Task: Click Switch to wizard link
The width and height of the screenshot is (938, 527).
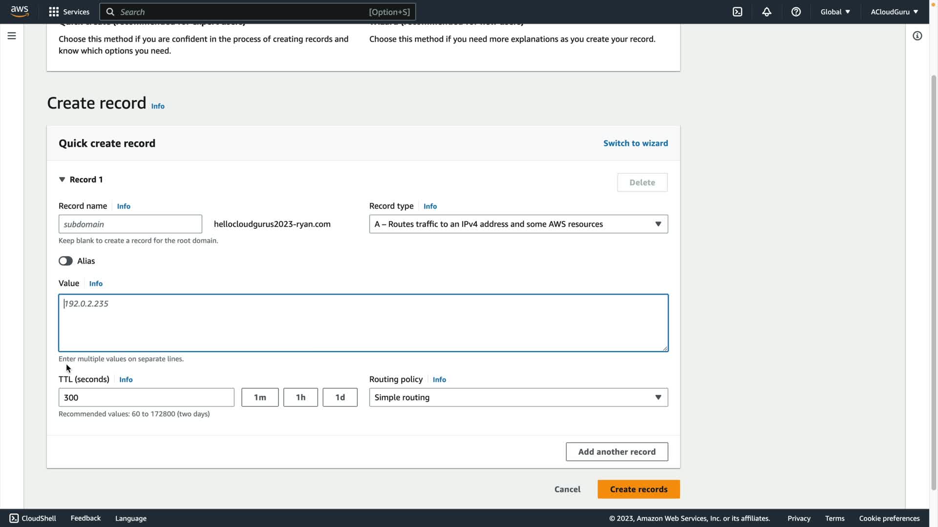Action: coord(635,143)
